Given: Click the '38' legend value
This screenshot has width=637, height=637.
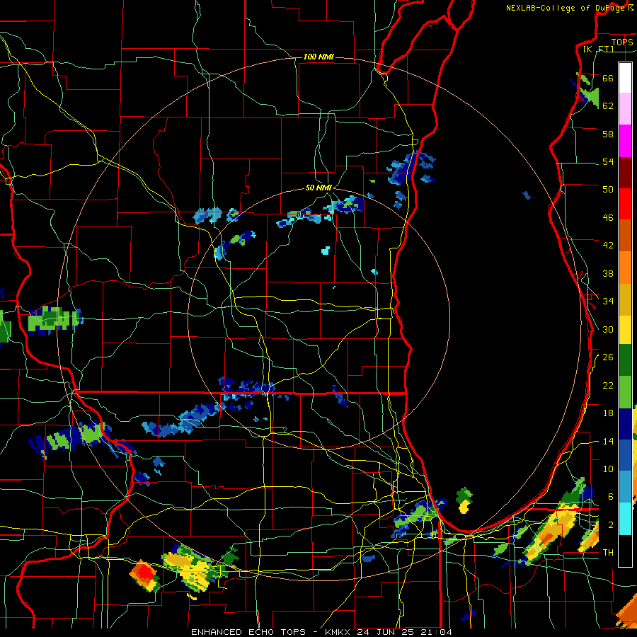Looking at the screenshot, I should click(x=608, y=274).
